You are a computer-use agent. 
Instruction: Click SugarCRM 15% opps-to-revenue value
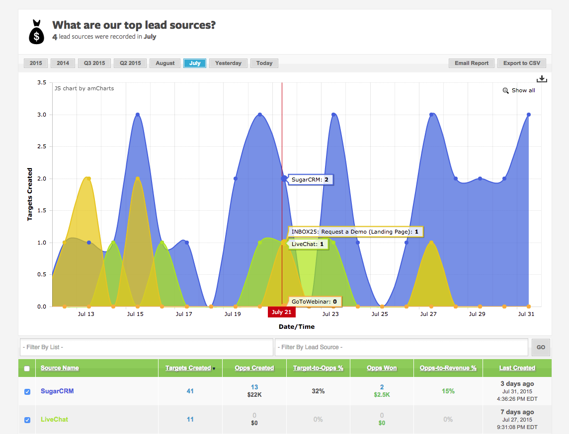[x=448, y=391]
